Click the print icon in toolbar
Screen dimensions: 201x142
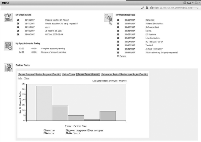pyautogui.click(x=147, y=8)
